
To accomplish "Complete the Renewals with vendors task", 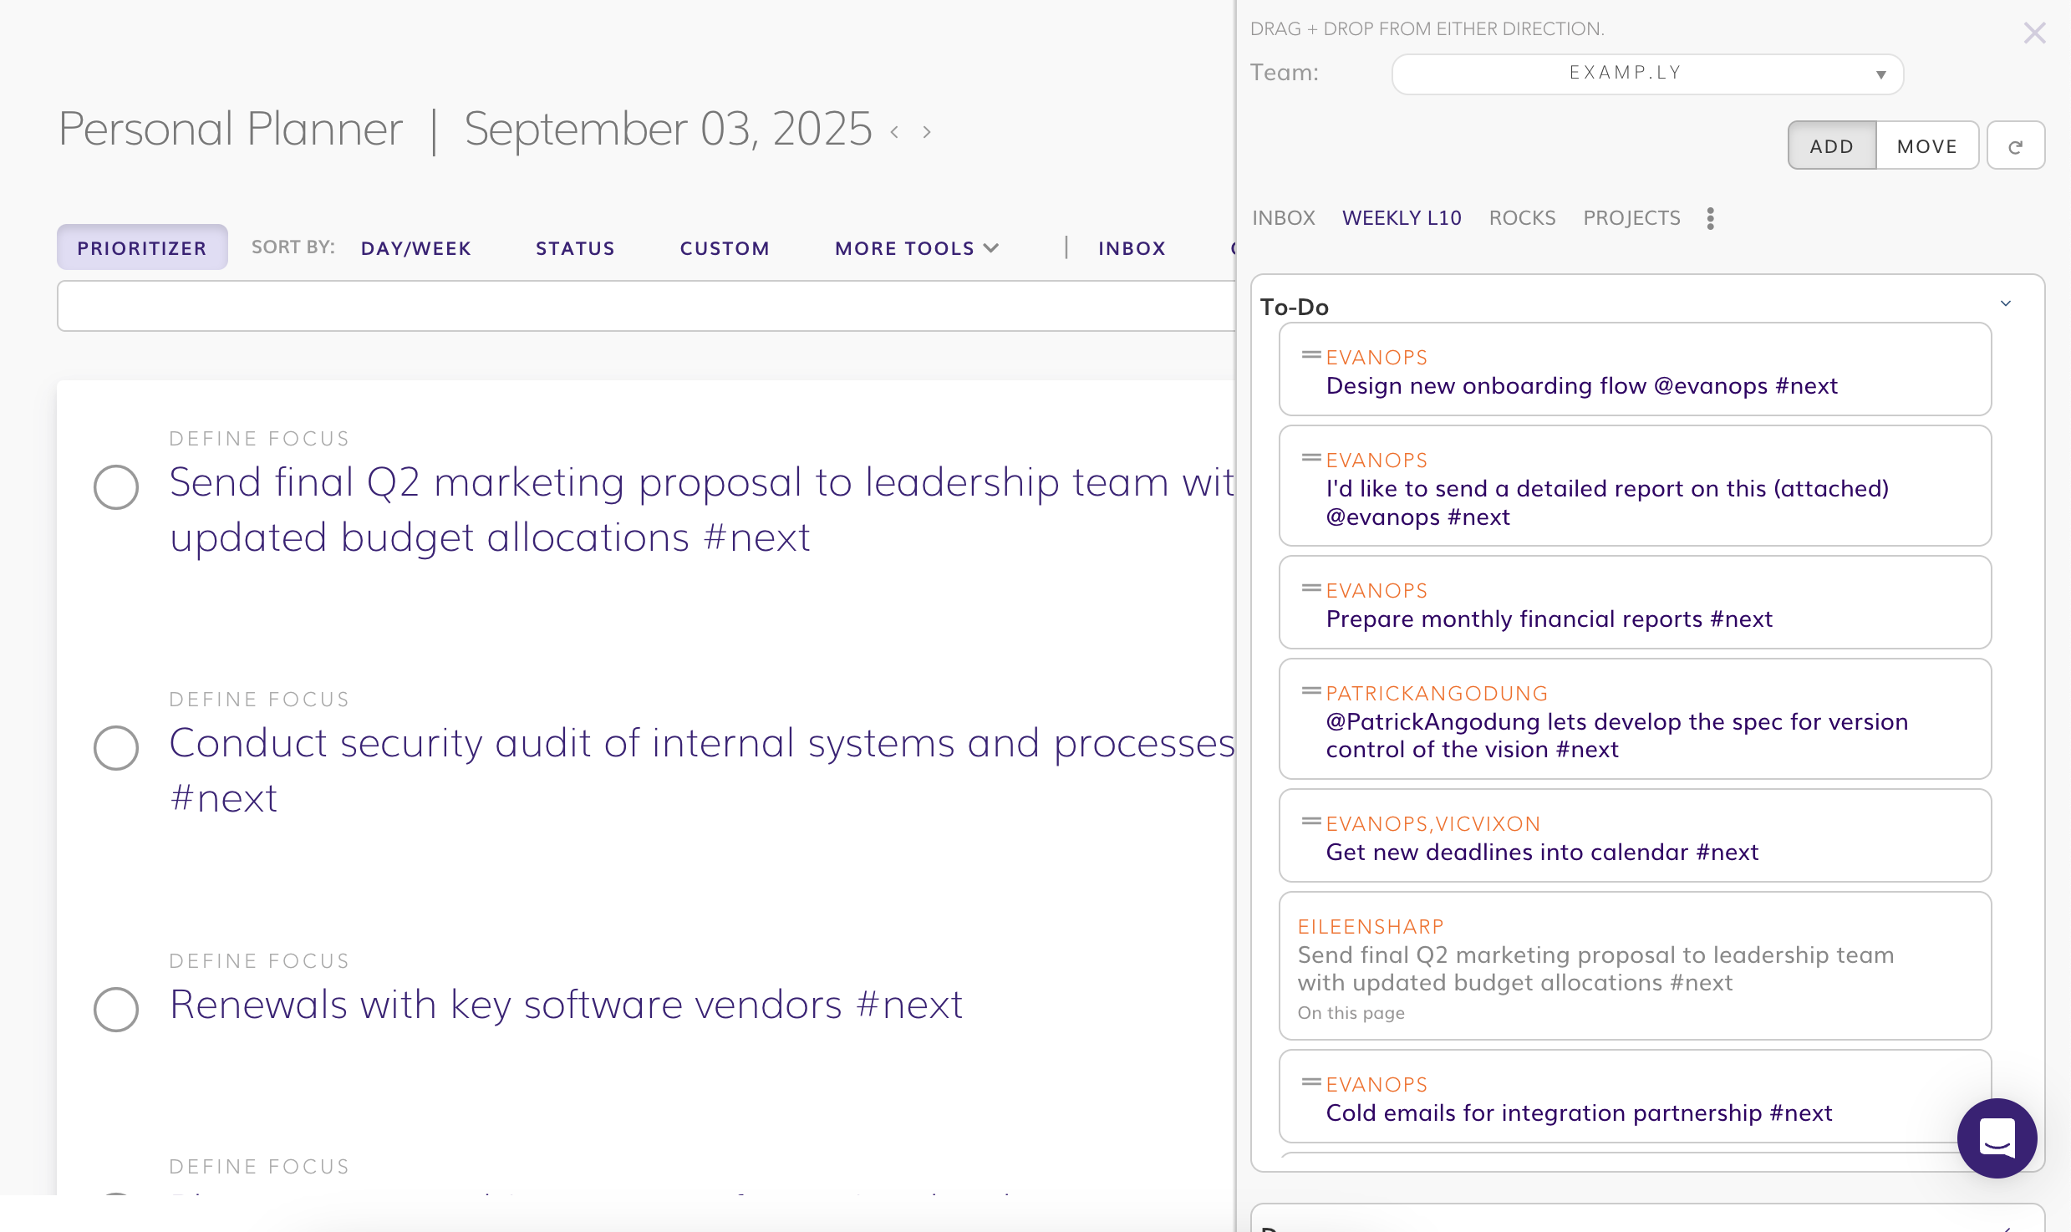I will pyautogui.click(x=116, y=1009).
